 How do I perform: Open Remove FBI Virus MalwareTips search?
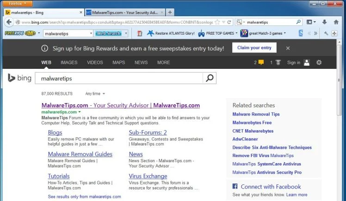tap(263, 156)
